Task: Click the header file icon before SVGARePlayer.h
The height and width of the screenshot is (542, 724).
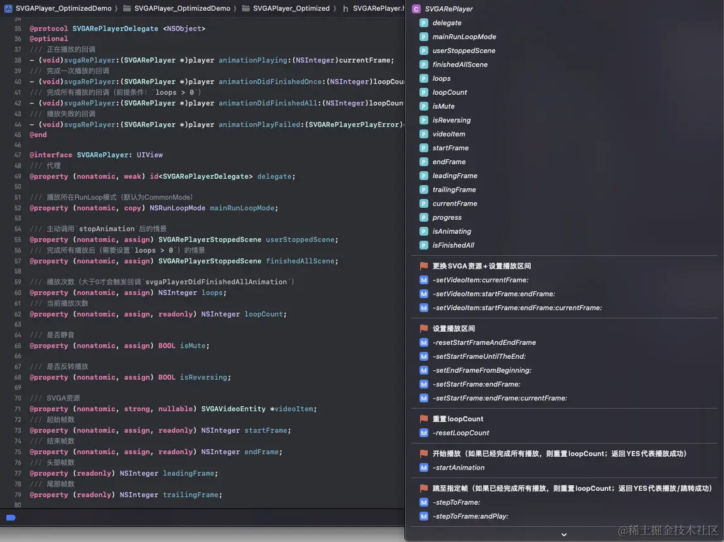Action: point(346,8)
